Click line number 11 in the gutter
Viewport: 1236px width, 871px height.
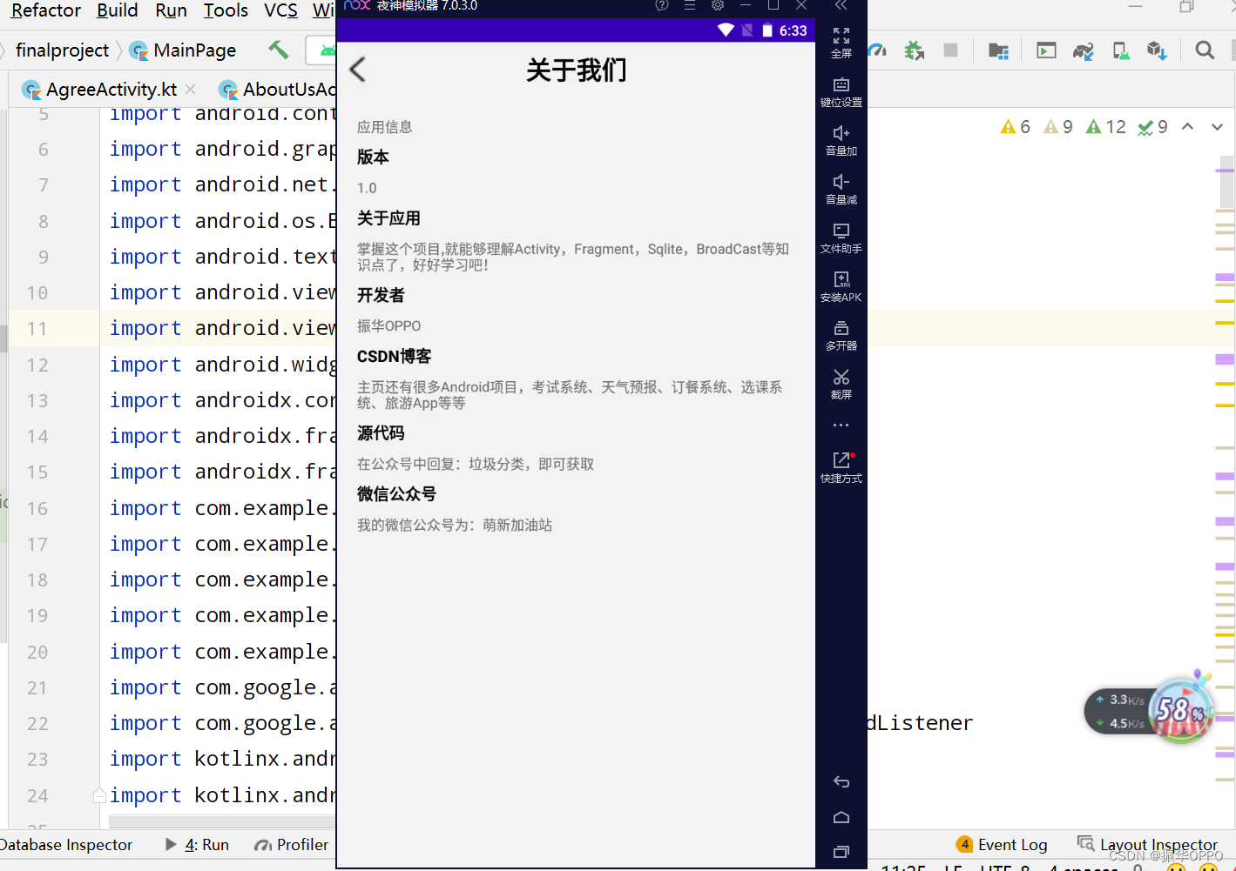37,329
